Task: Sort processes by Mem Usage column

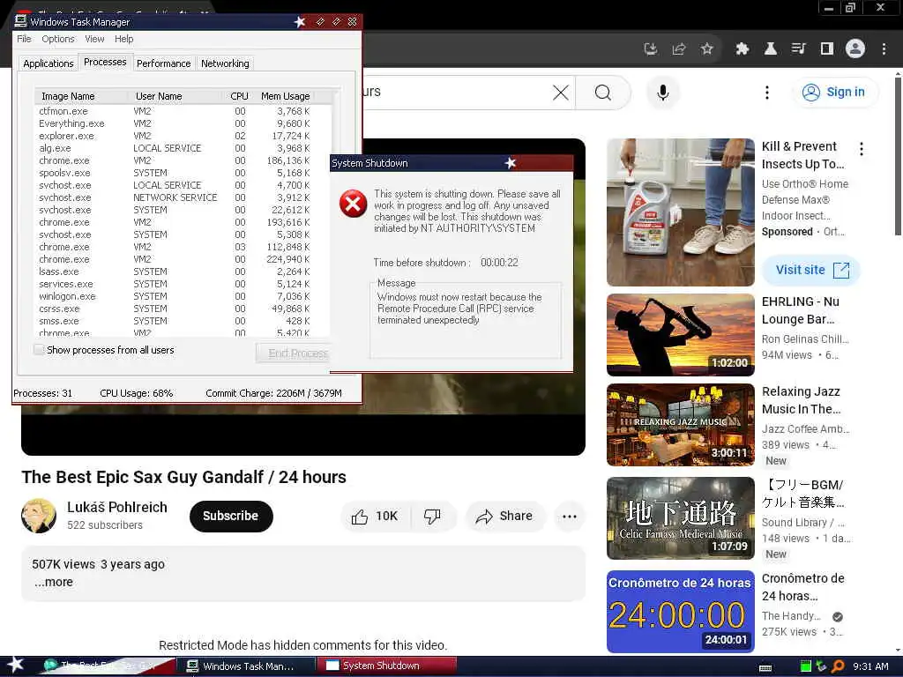Action: pos(285,96)
